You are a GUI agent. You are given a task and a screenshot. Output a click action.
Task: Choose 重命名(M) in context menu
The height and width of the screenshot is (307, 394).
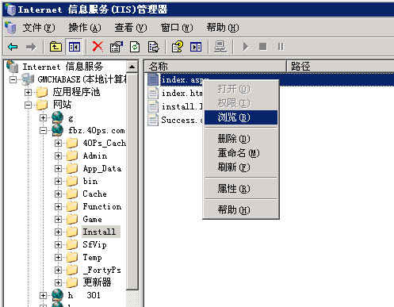point(241,153)
